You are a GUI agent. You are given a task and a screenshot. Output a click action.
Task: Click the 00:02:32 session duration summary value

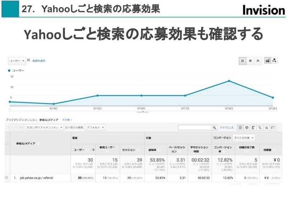[x=200, y=160]
